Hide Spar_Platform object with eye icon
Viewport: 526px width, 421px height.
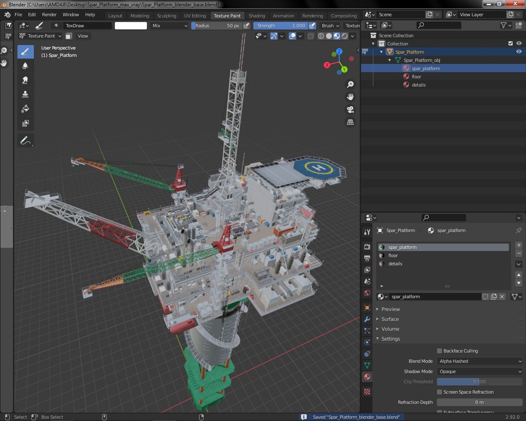pyautogui.click(x=519, y=51)
